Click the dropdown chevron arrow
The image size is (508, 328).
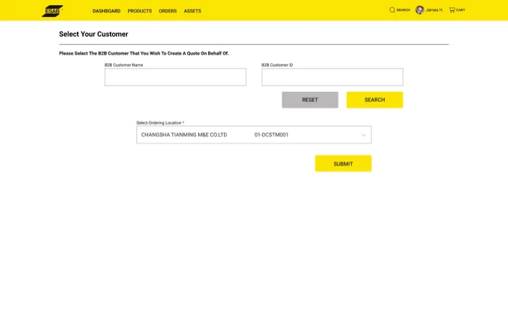pyautogui.click(x=363, y=135)
